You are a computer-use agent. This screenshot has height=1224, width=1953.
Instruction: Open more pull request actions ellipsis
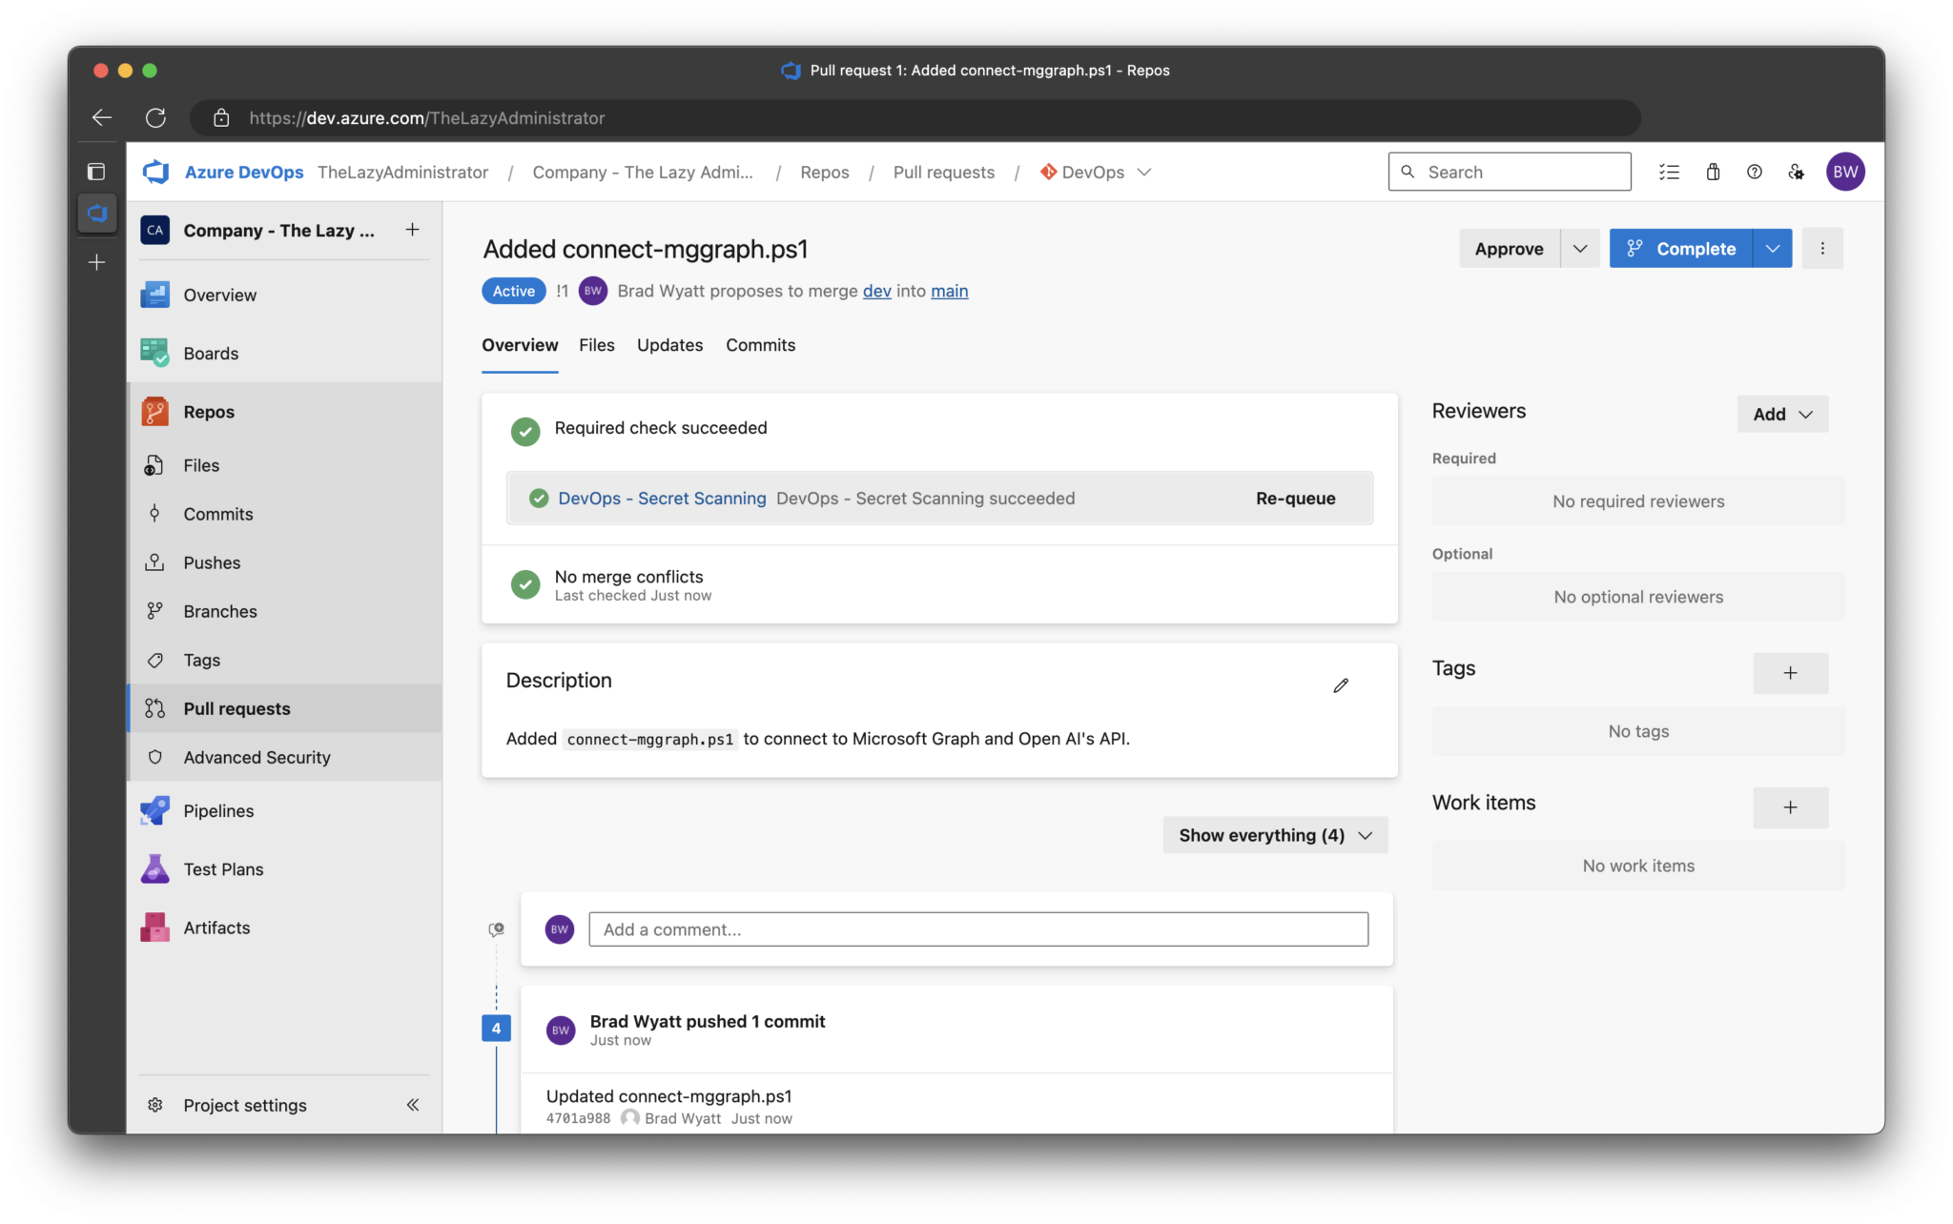click(1822, 248)
